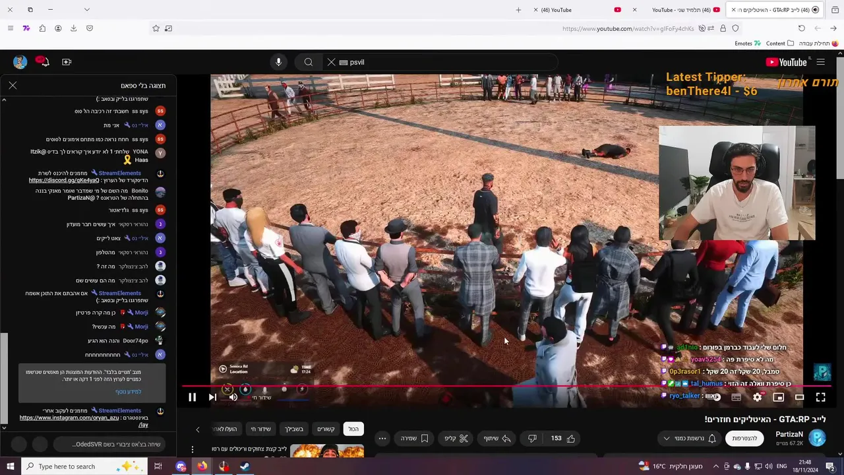The width and height of the screenshot is (844, 475).
Task: View YouTube notifications bell
Action: 42,62
